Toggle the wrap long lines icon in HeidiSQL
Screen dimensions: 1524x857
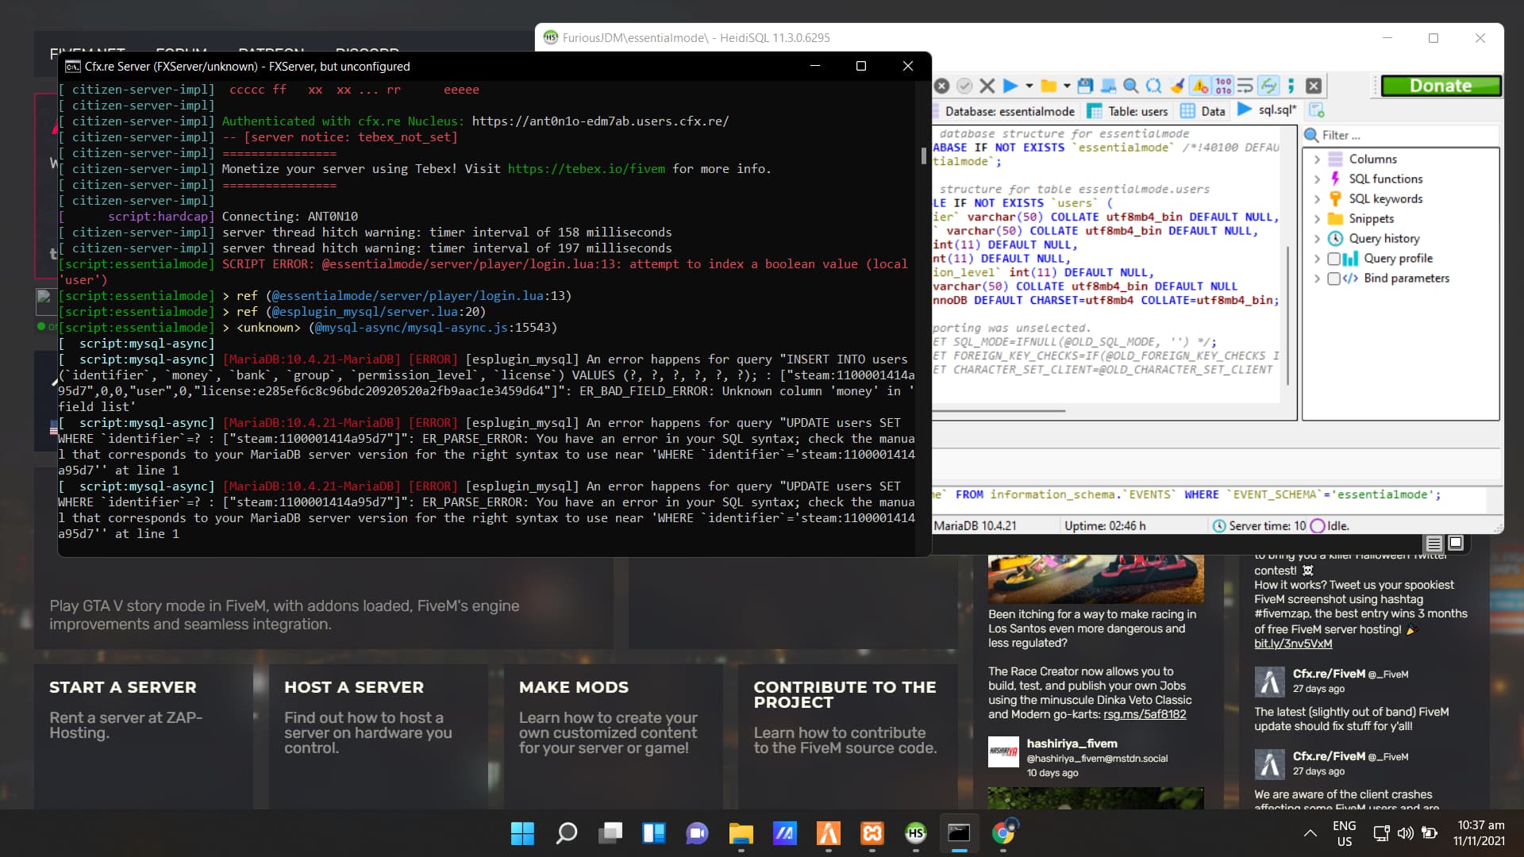tap(1245, 86)
